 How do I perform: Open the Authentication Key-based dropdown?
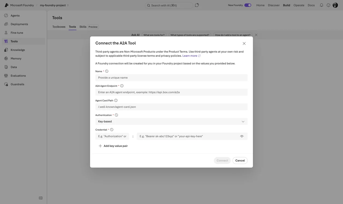coord(171,122)
